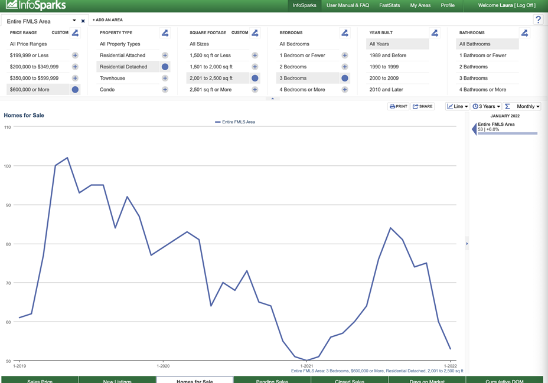Open the help question mark icon
This screenshot has height=383, width=548.
click(538, 20)
